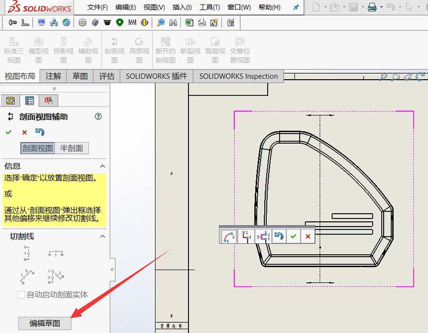This screenshot has height=333, width=428.
Task: Click the 断开的剖视图 tool
Action: click(165, 50)
